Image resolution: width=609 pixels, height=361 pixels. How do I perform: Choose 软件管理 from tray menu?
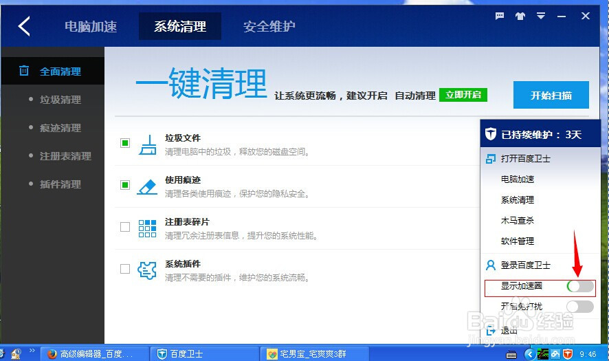[x=518, y=241]
